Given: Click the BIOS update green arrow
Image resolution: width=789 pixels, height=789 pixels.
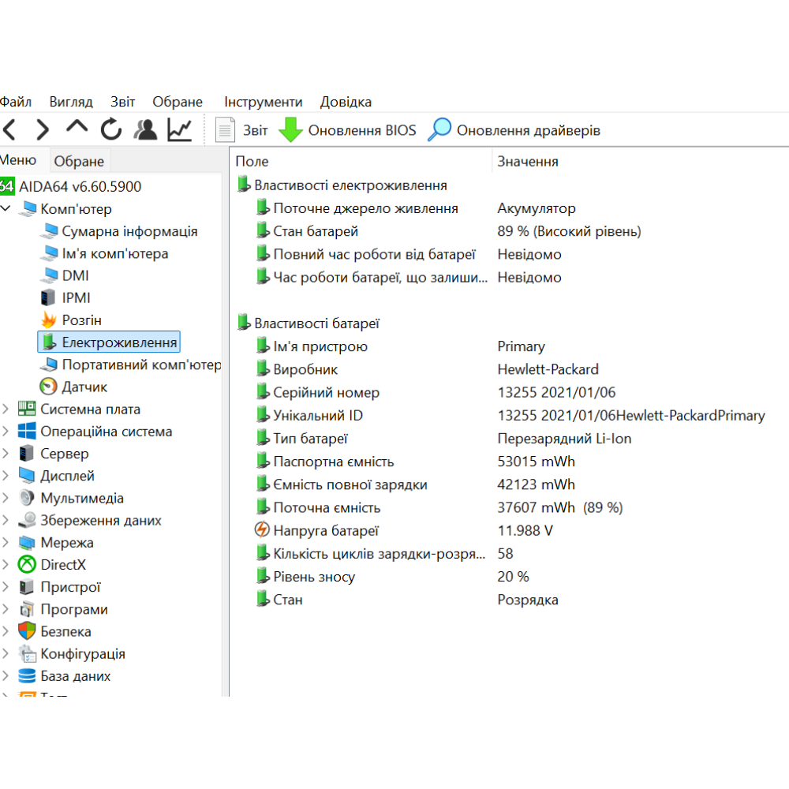Looking at the screenshot, I should click(291, 130).
